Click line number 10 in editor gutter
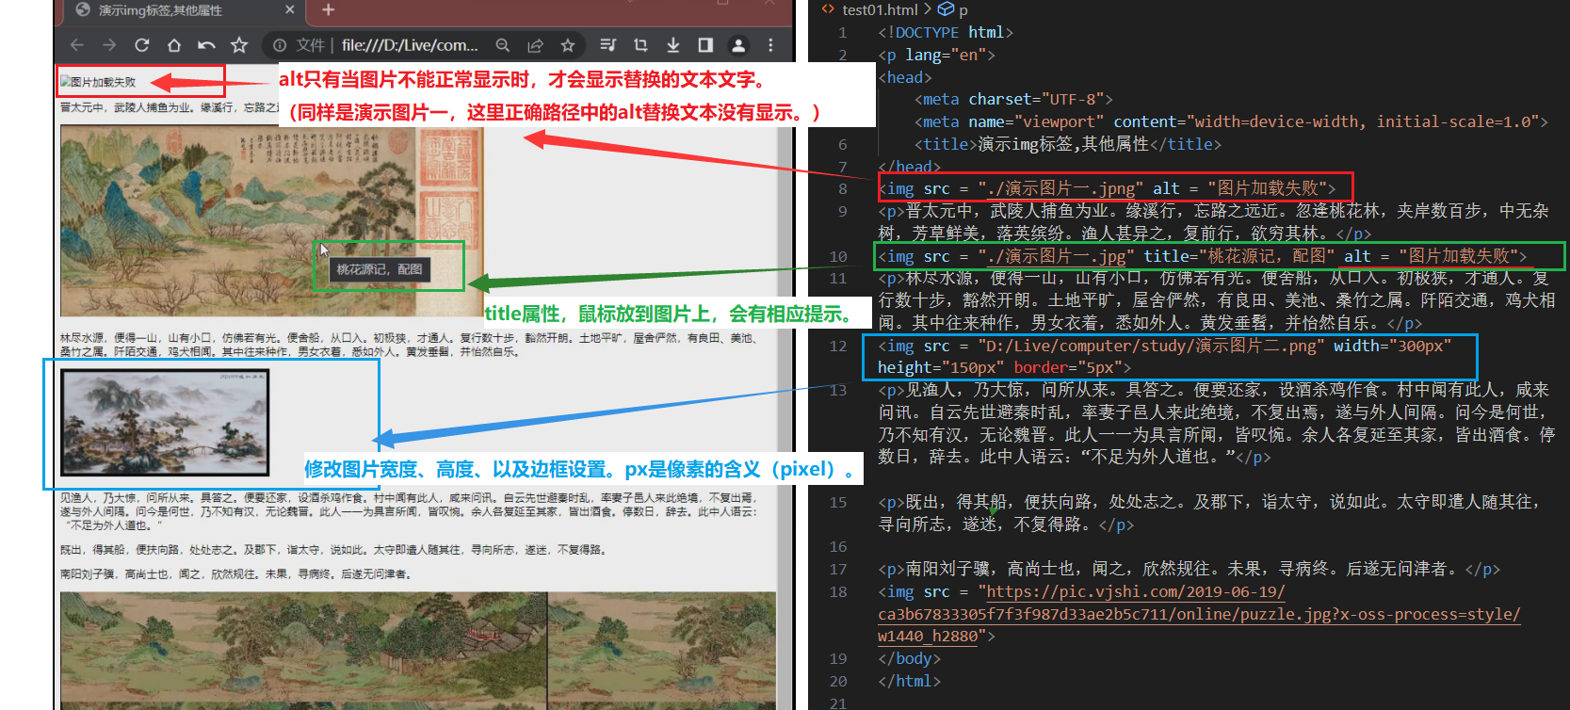 coord(838,257)
